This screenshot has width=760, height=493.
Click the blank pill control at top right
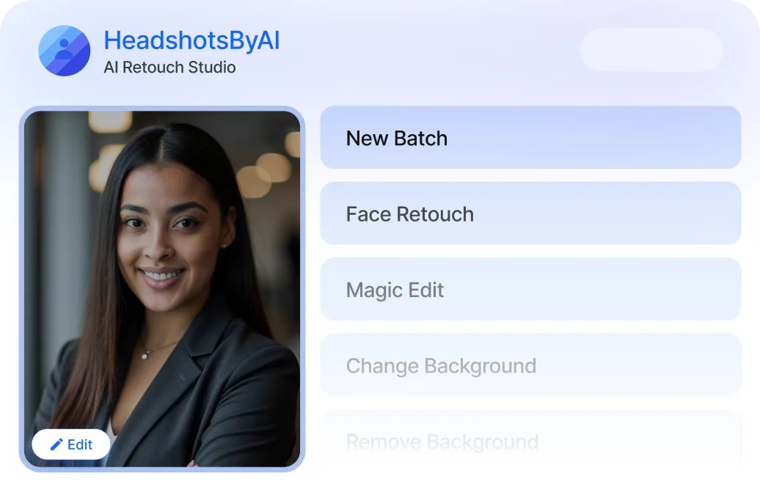coord(651,49)
